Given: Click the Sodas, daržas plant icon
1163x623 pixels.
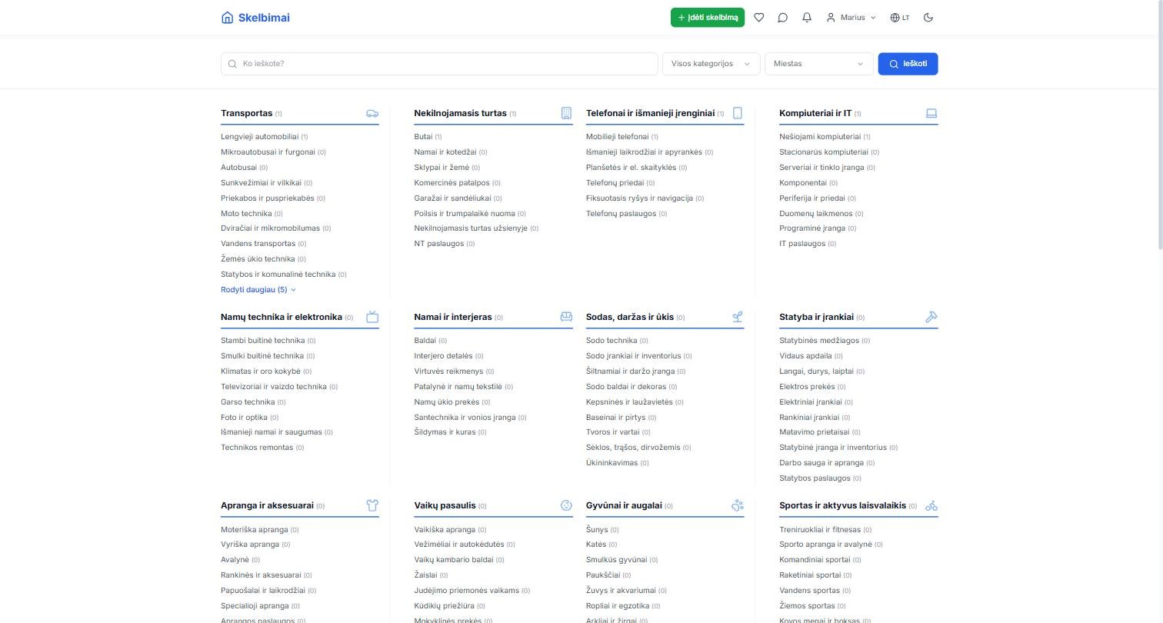Looking at the screenshot, I should 738,317.
